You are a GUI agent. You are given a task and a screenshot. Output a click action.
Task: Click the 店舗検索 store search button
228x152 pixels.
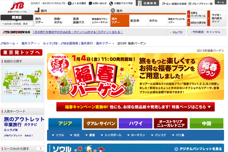point(147,3)
